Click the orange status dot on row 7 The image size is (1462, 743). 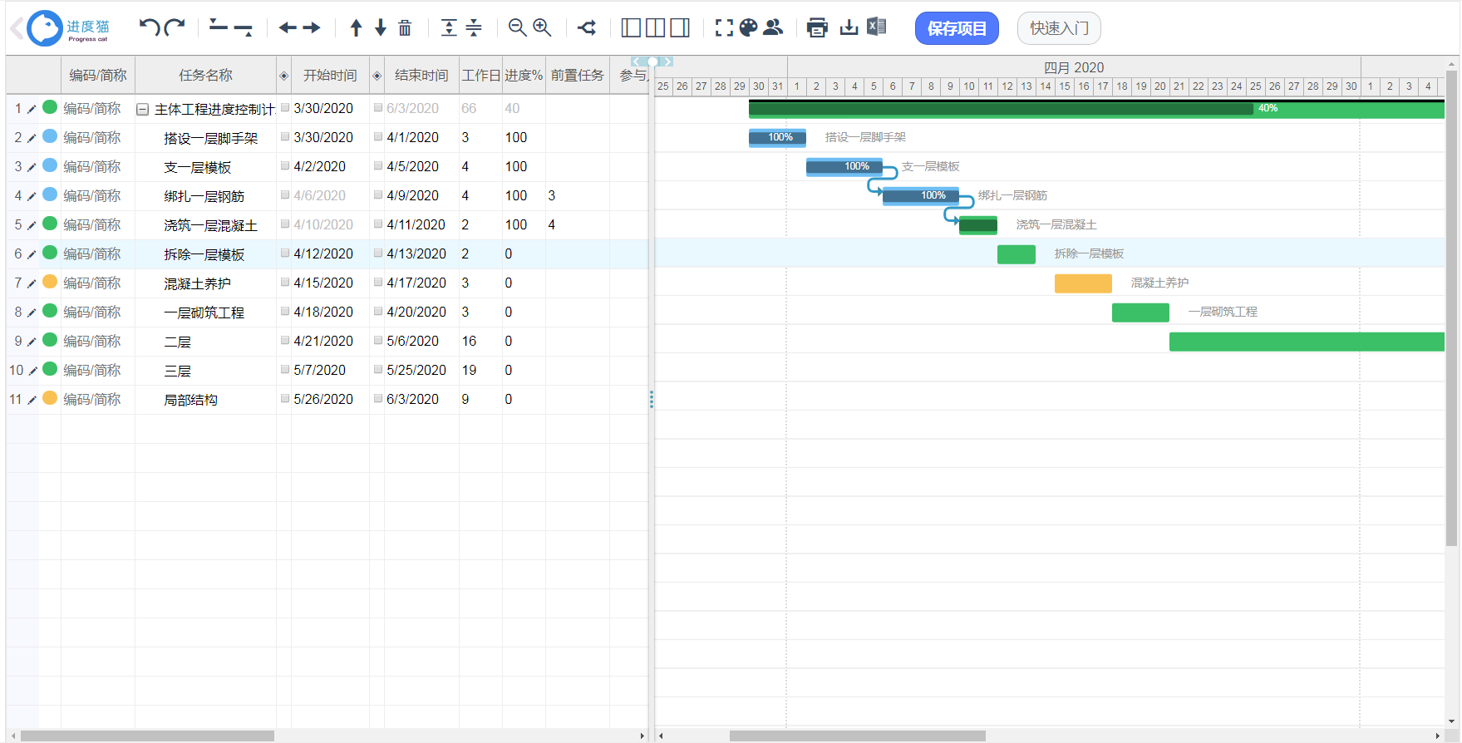[x=50, y=282]
